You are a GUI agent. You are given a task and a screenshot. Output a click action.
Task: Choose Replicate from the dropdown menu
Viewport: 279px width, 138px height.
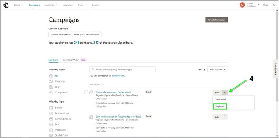point(220,107)
